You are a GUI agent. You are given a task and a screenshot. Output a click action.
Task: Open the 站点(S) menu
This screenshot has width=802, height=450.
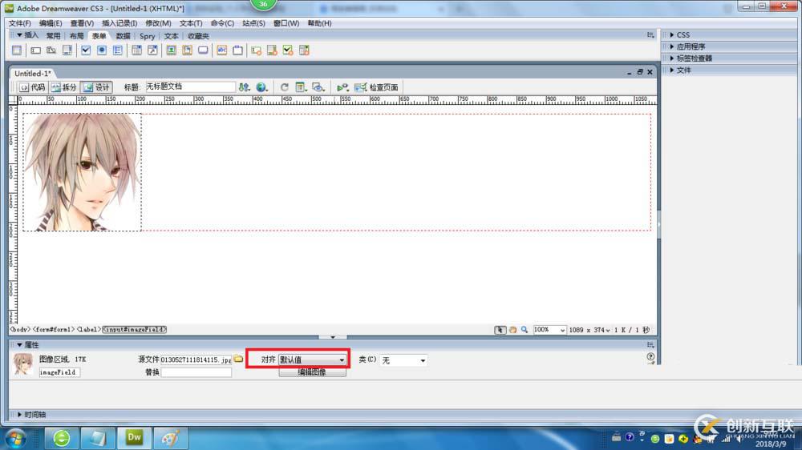pos(253,23)
